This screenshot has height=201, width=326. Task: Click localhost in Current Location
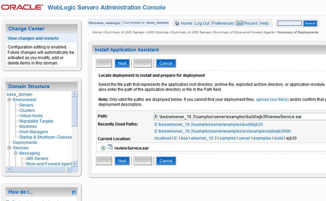coord(163,138)
